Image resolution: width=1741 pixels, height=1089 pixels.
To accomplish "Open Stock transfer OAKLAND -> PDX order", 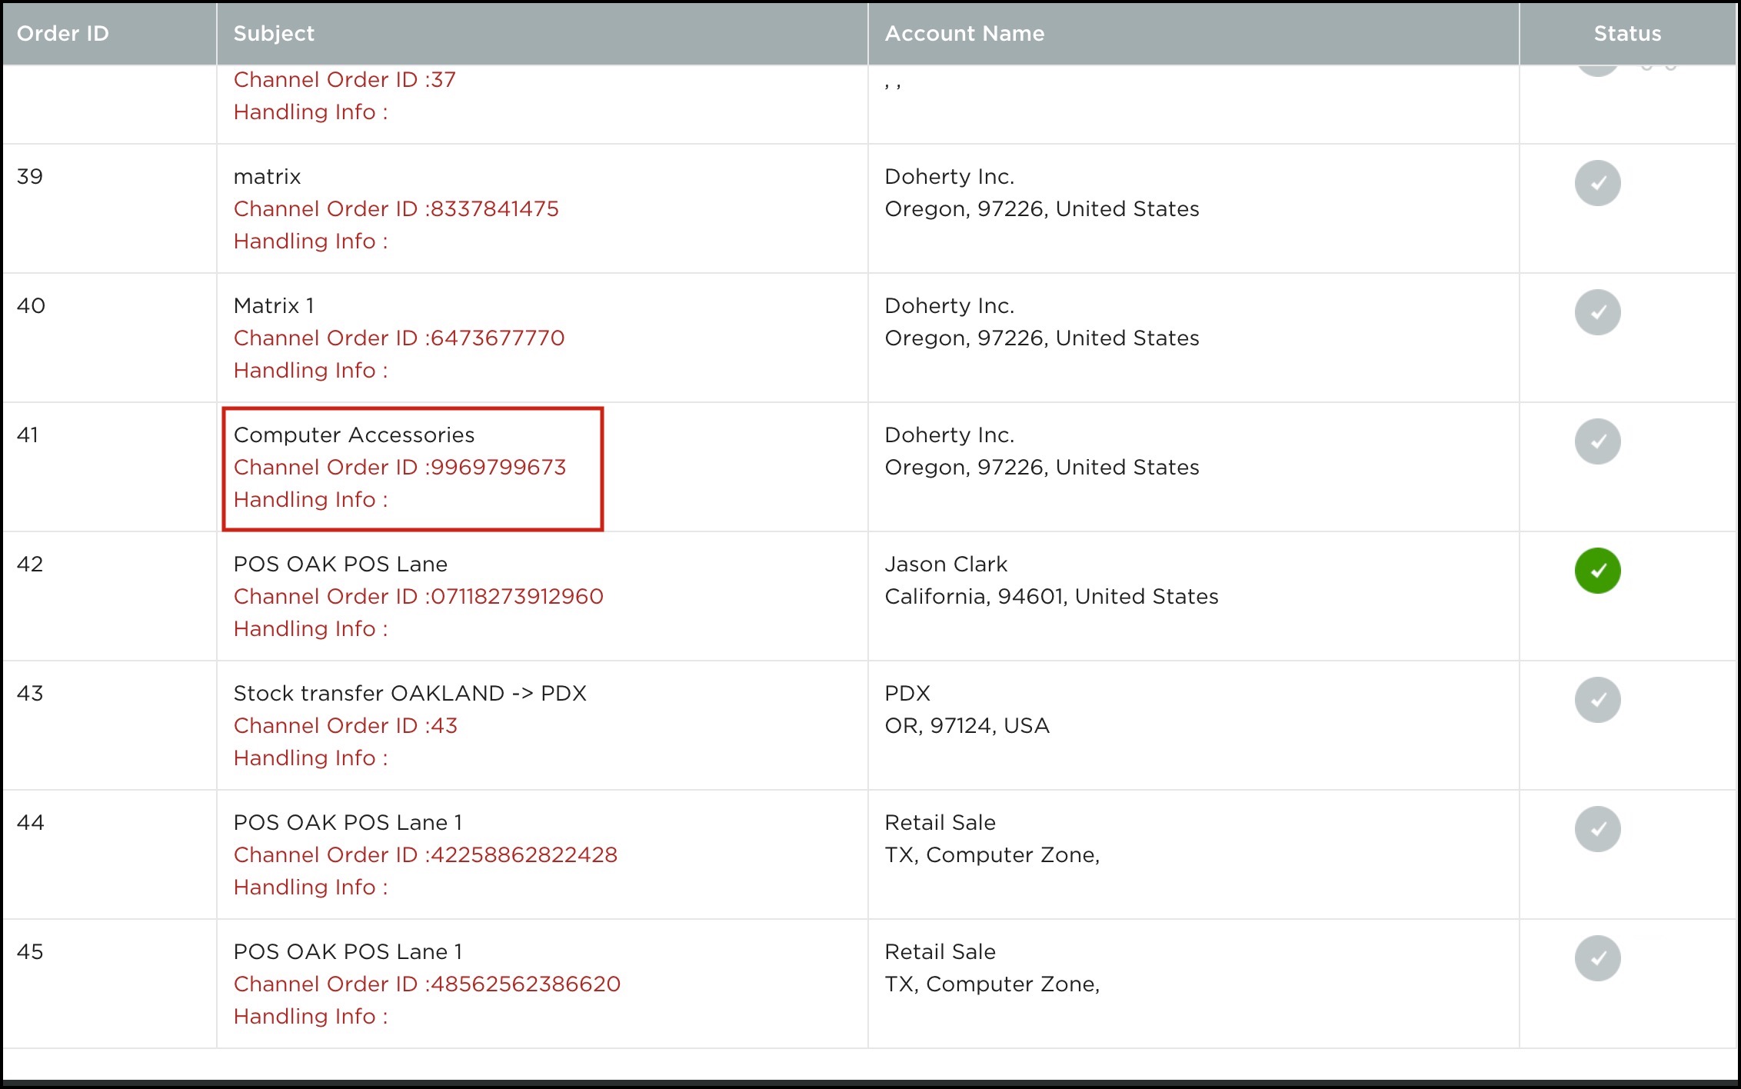I will (410, 693).
